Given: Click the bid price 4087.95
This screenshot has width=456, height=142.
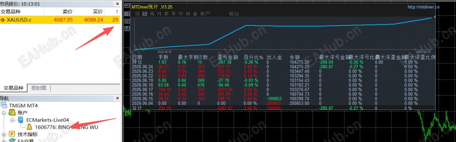Looking at the screenshot, I should click(x=63, y=20).
